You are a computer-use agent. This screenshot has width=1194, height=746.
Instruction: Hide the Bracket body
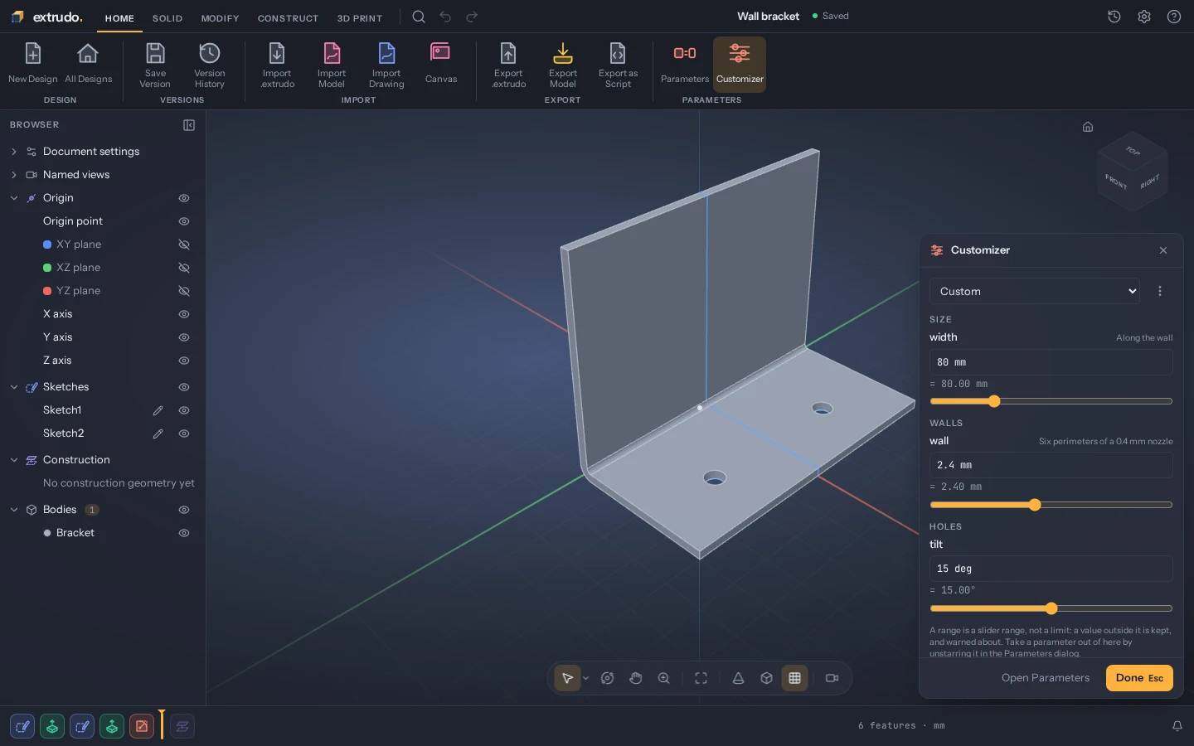184,533
